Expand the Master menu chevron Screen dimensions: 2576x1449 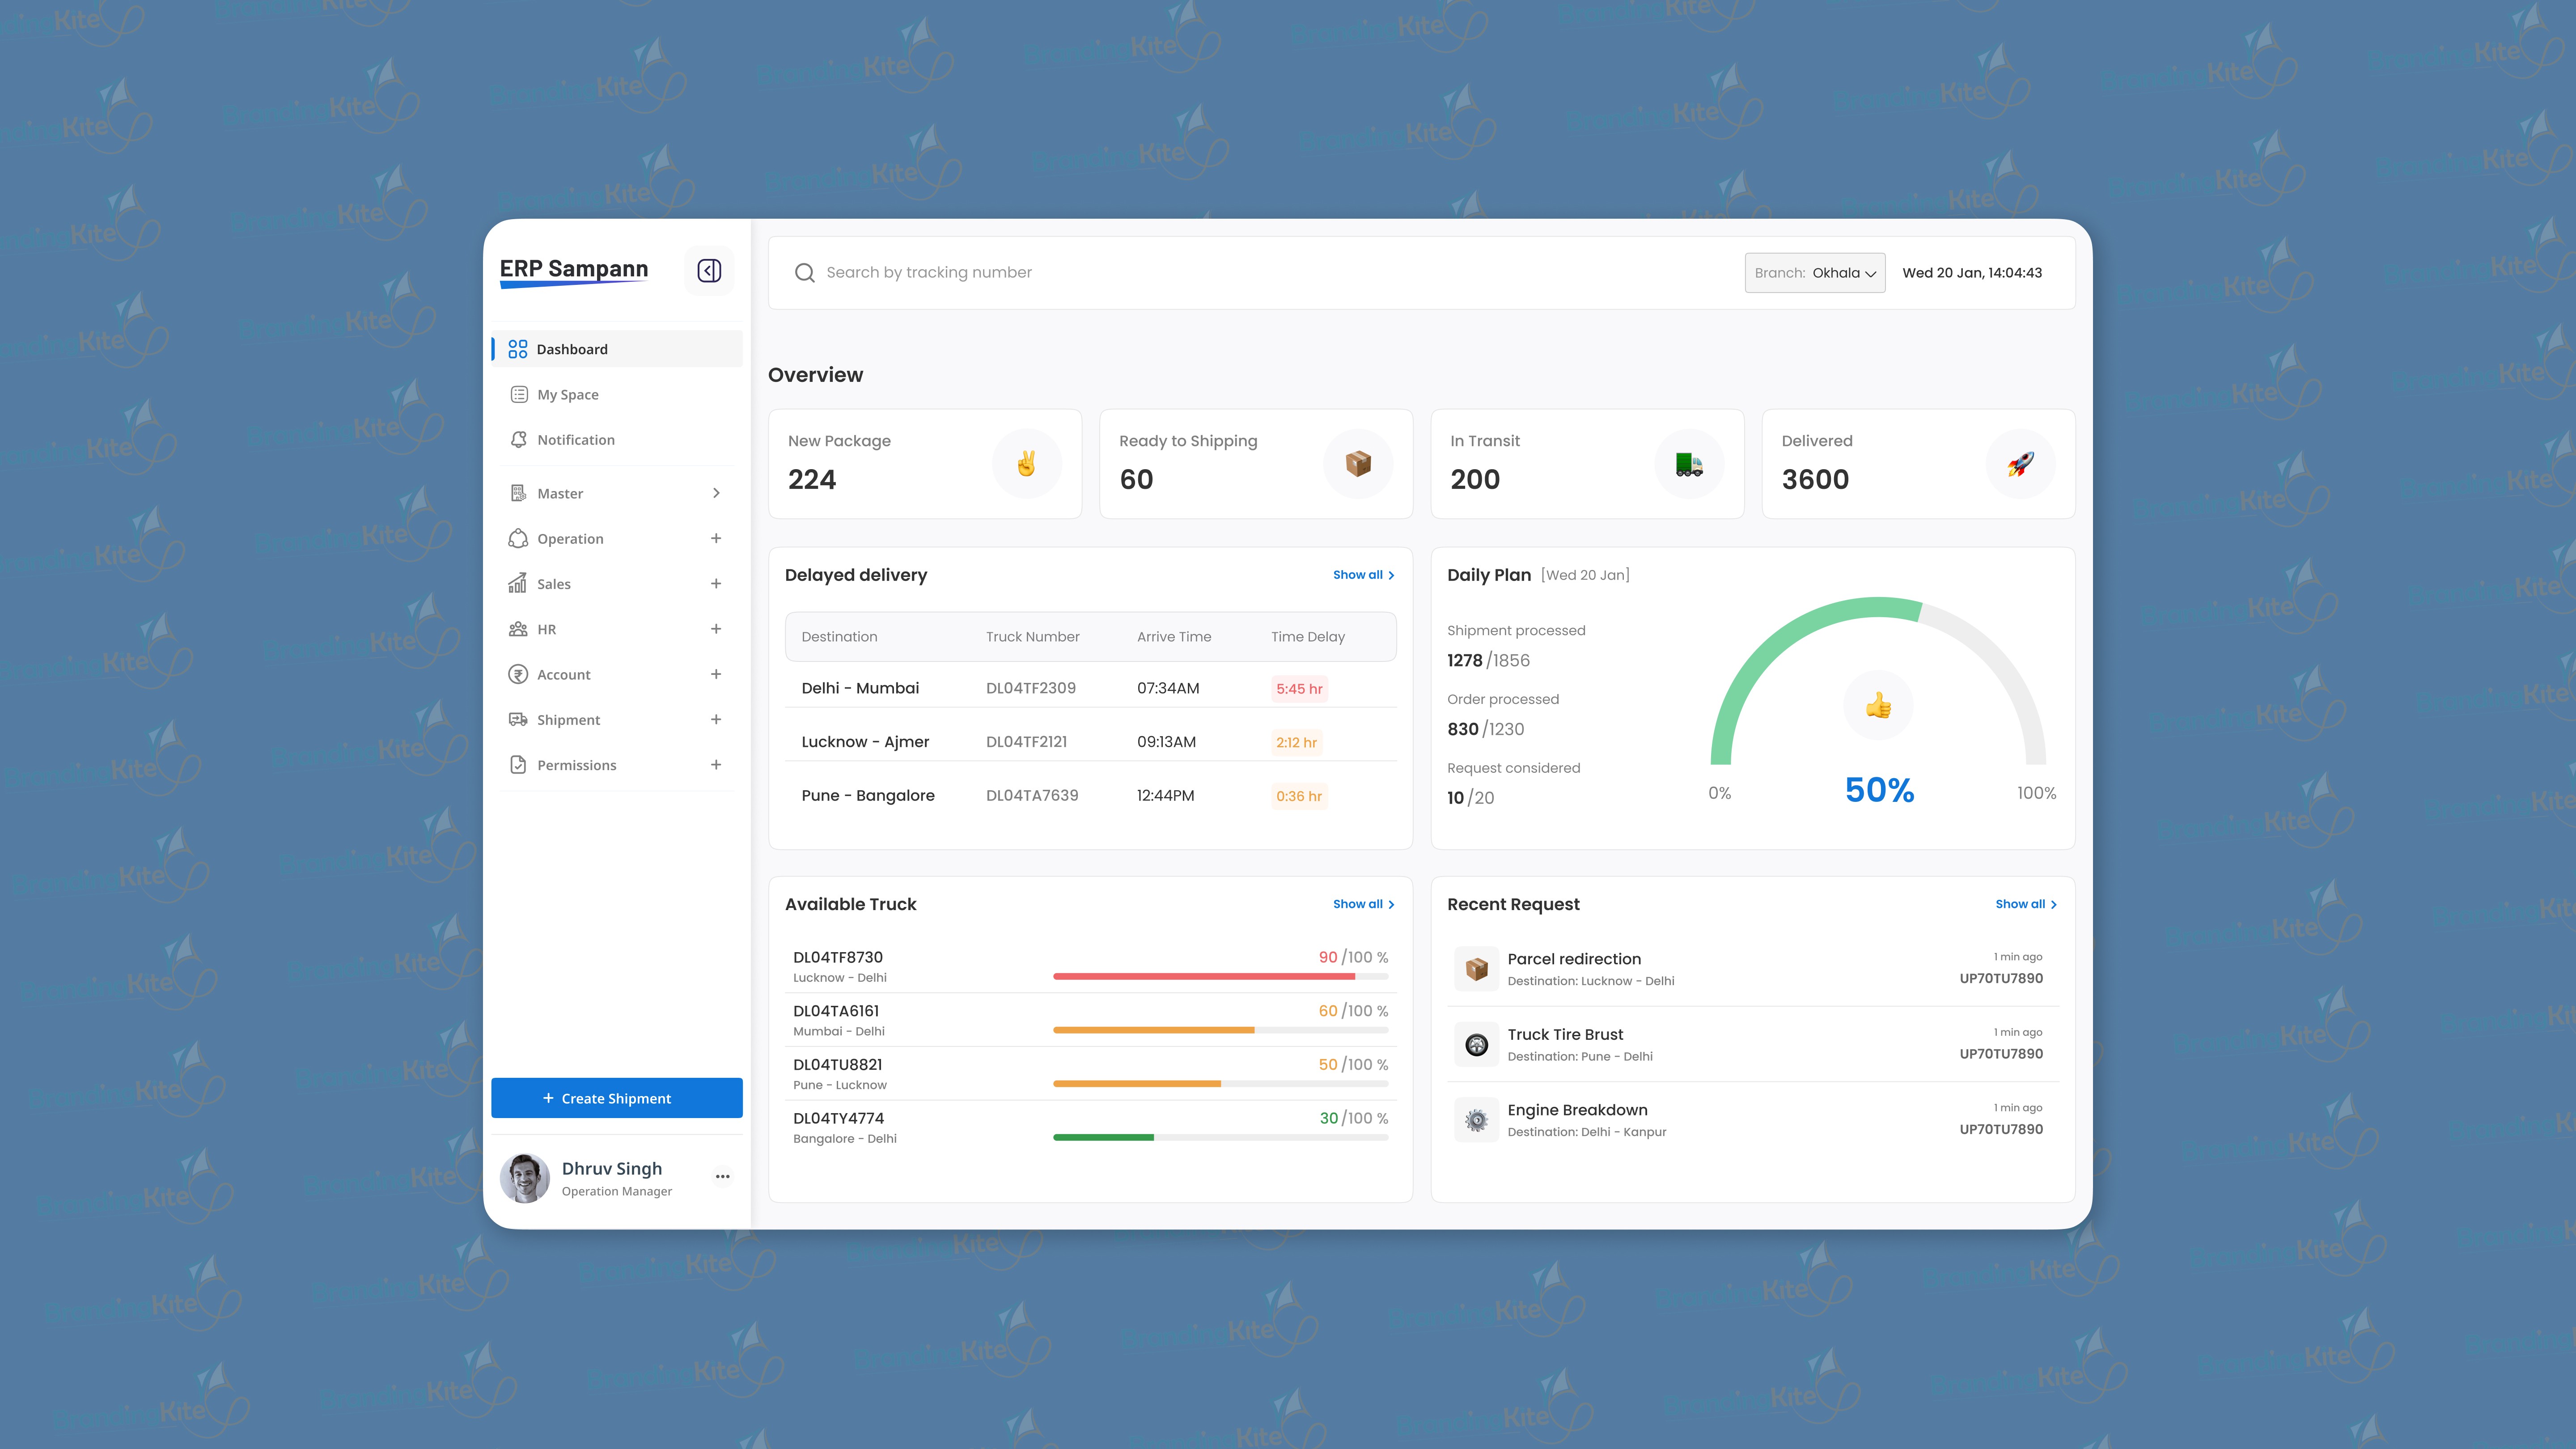coord(716,493)
